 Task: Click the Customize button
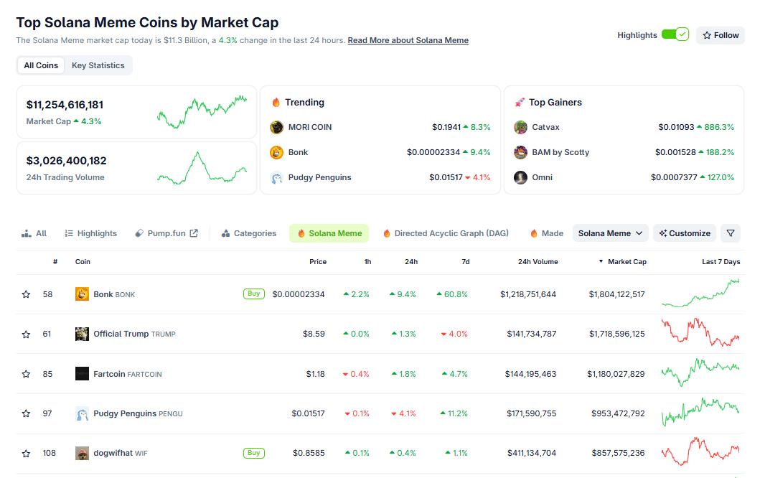coord(685,234)
